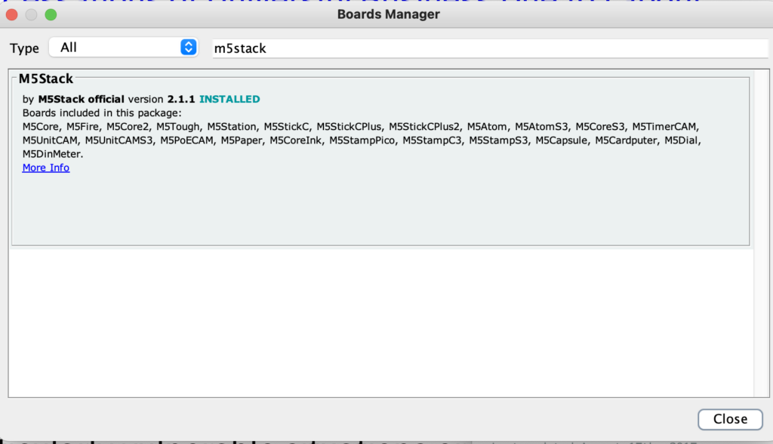The height and width of the screenshot is (444, 773).
Task: Click the version number 2.1.1
Action: click(x=181, y=99)
